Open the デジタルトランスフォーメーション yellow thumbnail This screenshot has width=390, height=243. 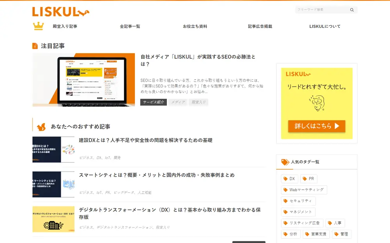point(53,219)
